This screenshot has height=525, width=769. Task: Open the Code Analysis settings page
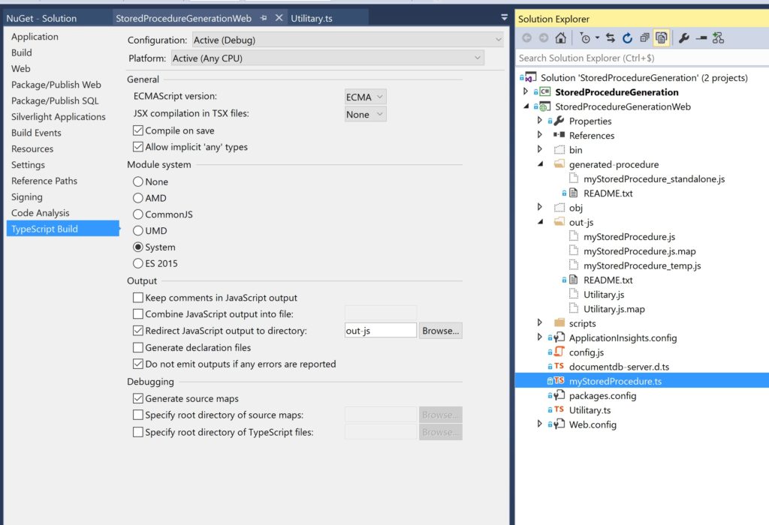(41, 213)
